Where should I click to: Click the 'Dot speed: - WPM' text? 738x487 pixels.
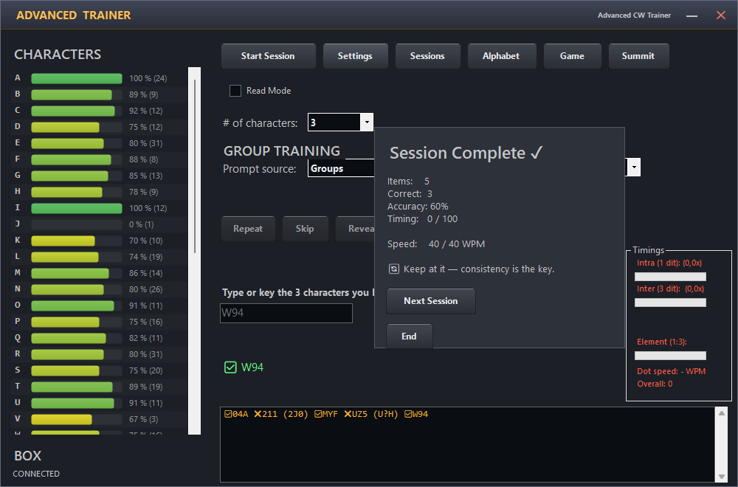(x=671, y=371)
